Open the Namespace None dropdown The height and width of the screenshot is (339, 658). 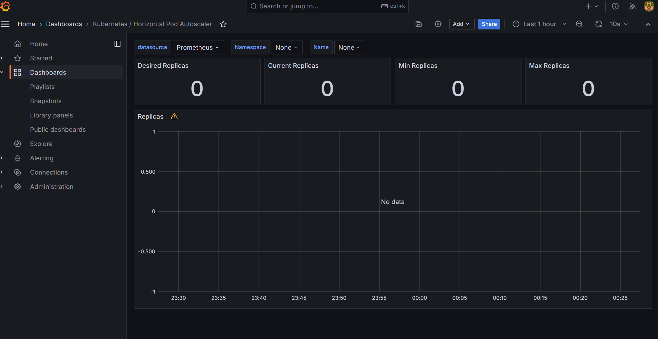286,48
